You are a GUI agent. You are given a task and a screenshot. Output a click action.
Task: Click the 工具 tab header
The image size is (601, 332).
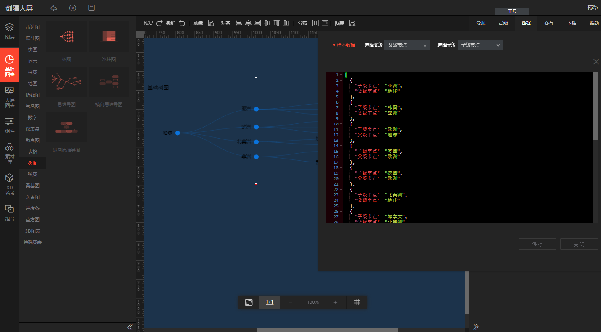click(512, 11)
